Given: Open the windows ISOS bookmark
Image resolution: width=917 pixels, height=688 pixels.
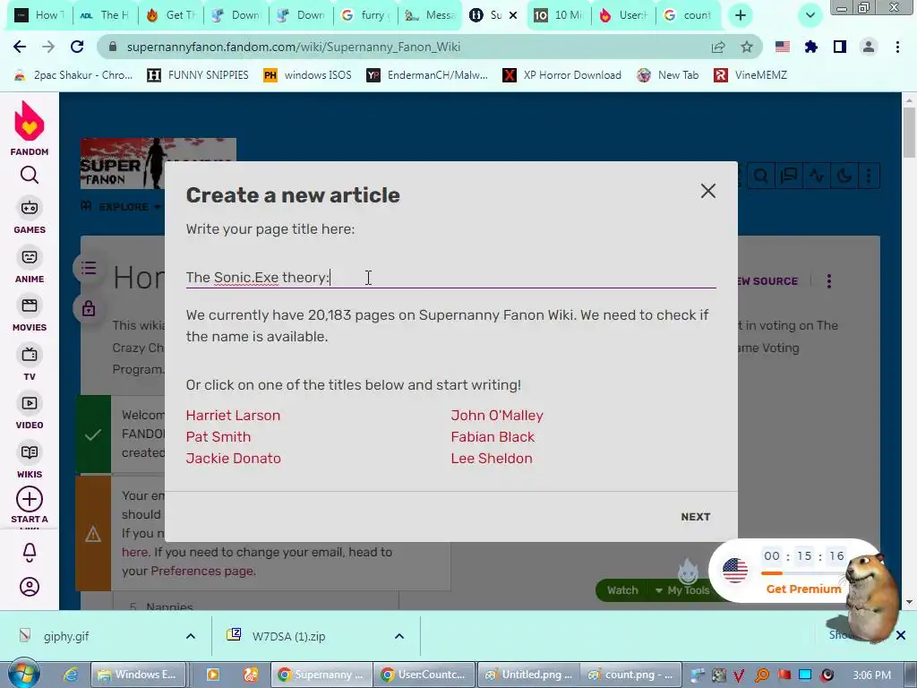Looking at the screenshot, I should [x=308, y=75].
